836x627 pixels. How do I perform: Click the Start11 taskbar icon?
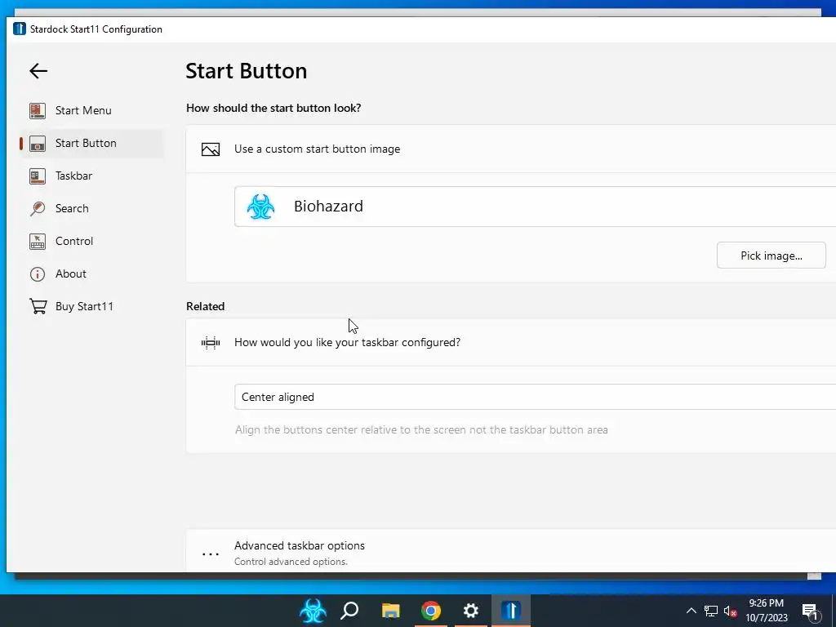point(511,611)
